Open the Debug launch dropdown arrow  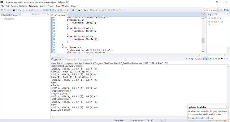(x=70, y=10)
